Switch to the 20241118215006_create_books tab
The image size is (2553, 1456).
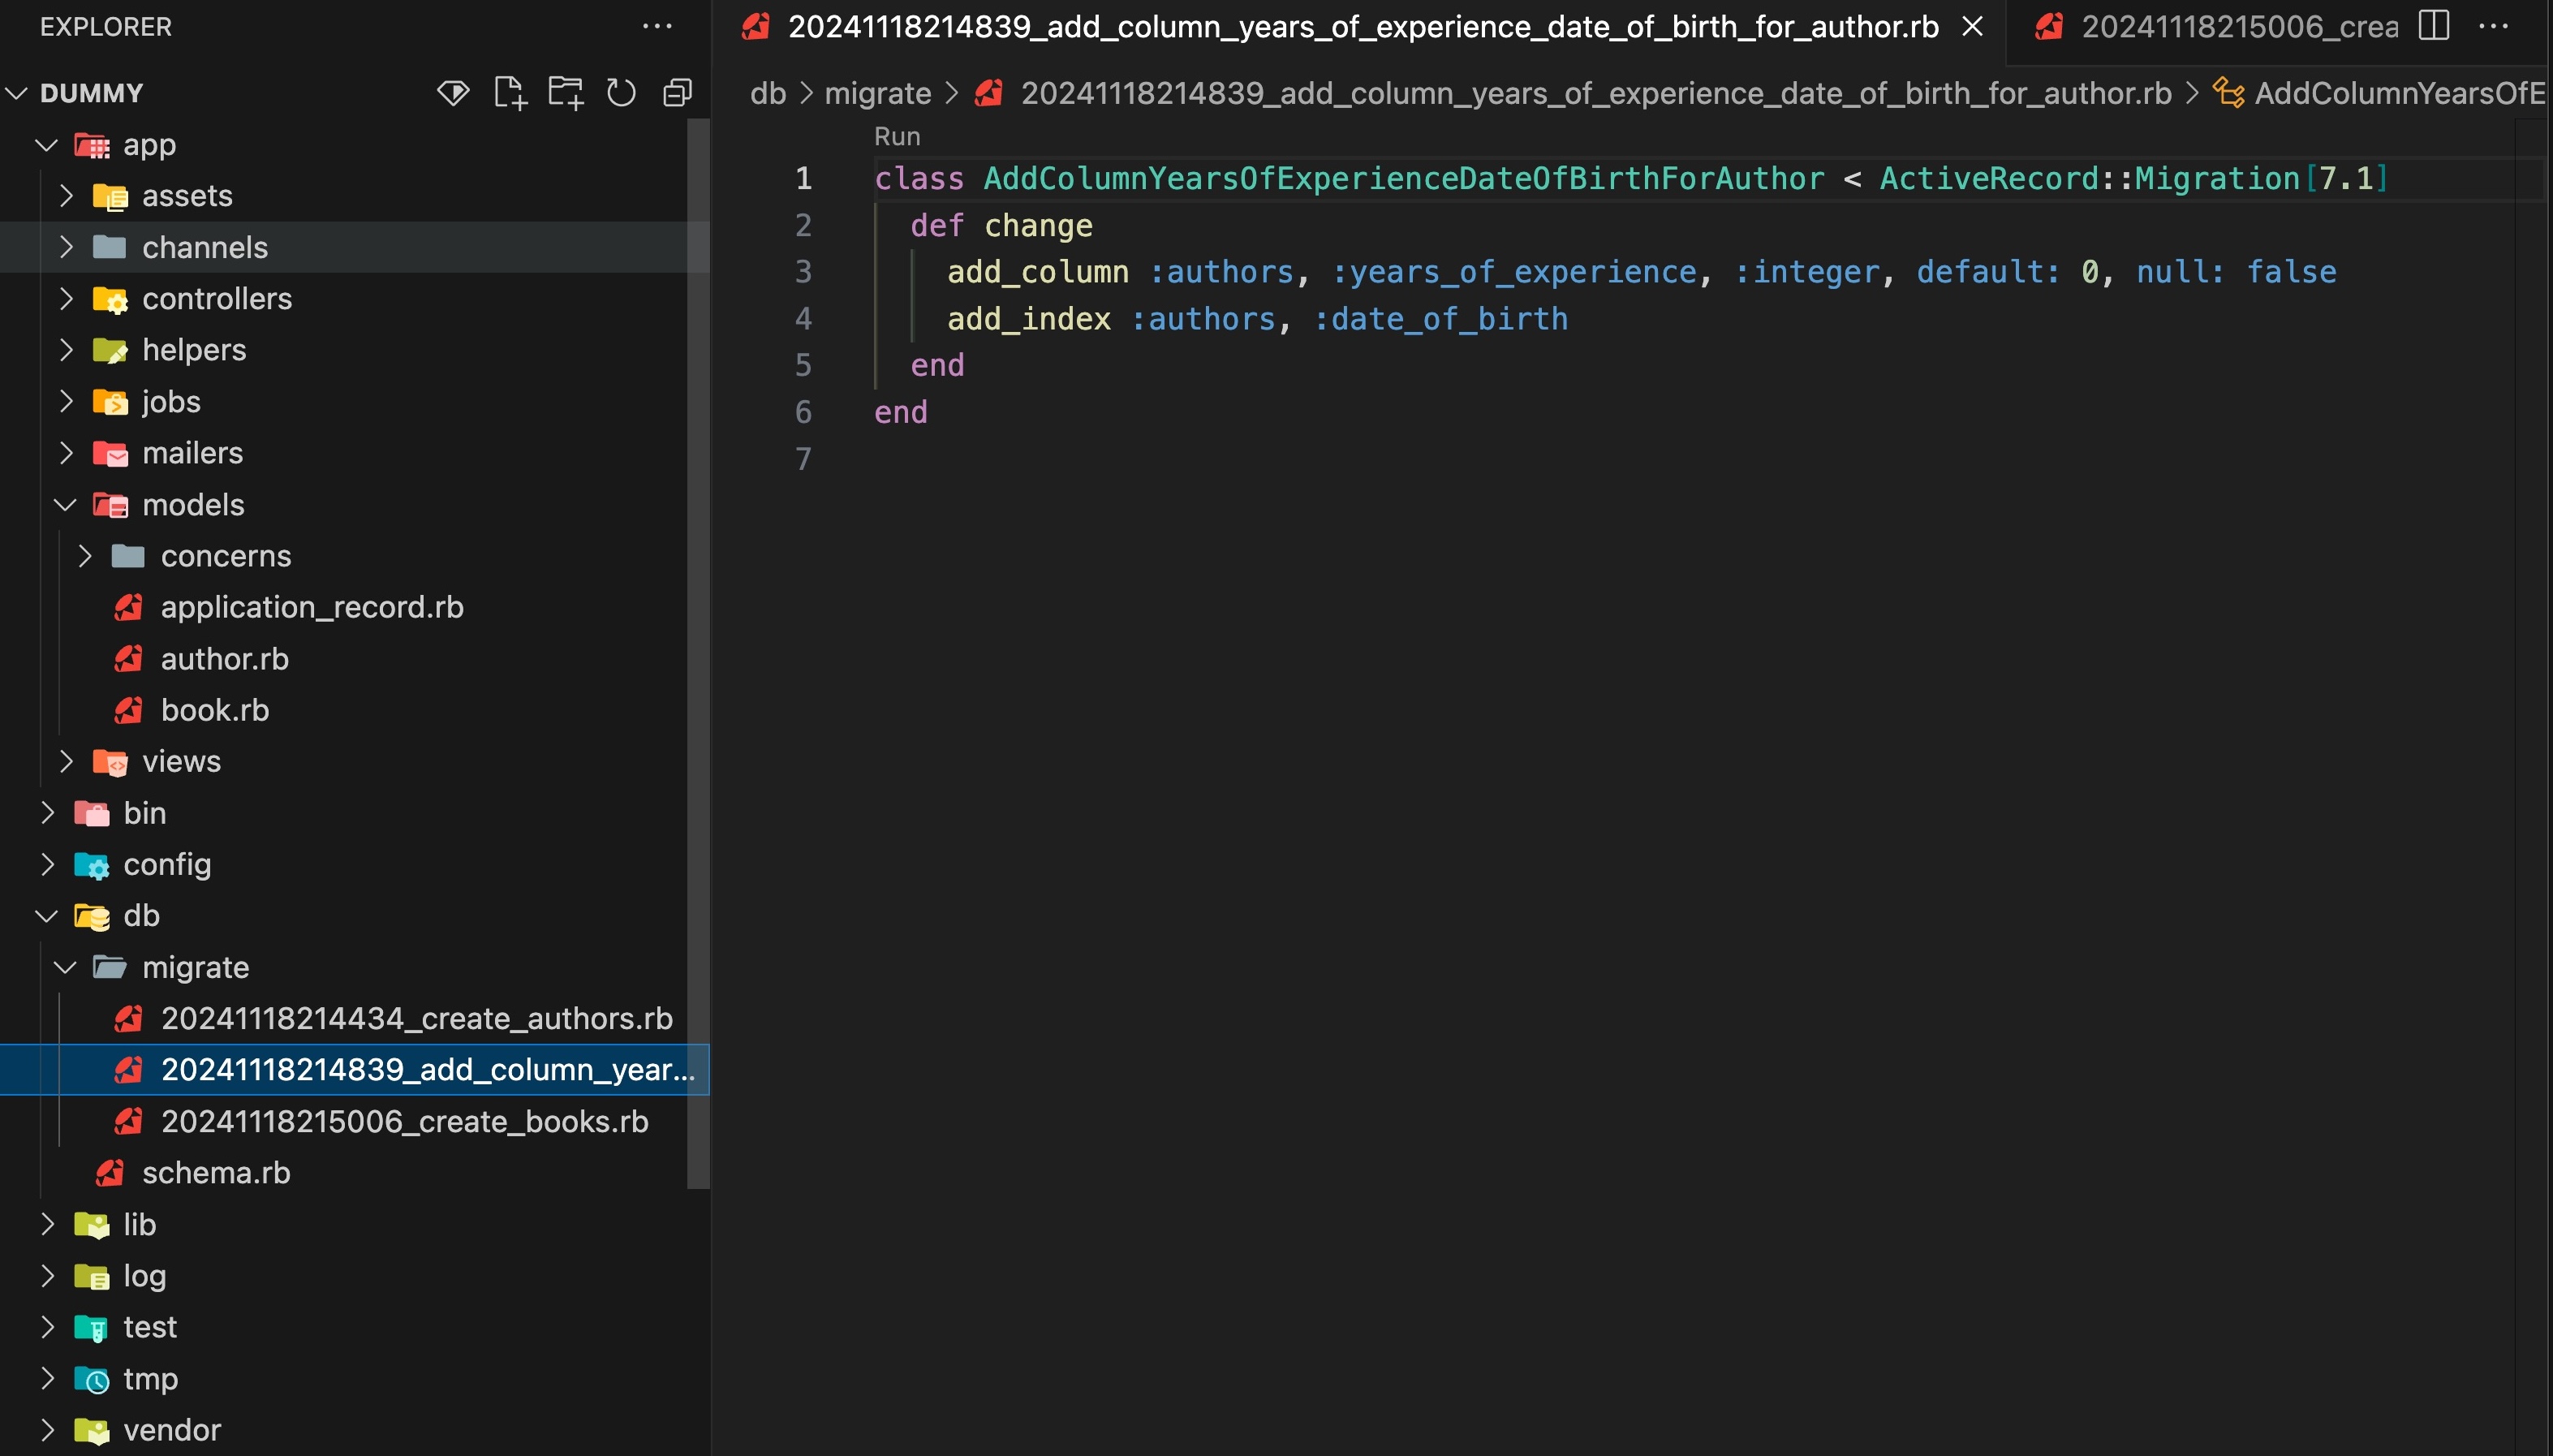point(2237,26)
